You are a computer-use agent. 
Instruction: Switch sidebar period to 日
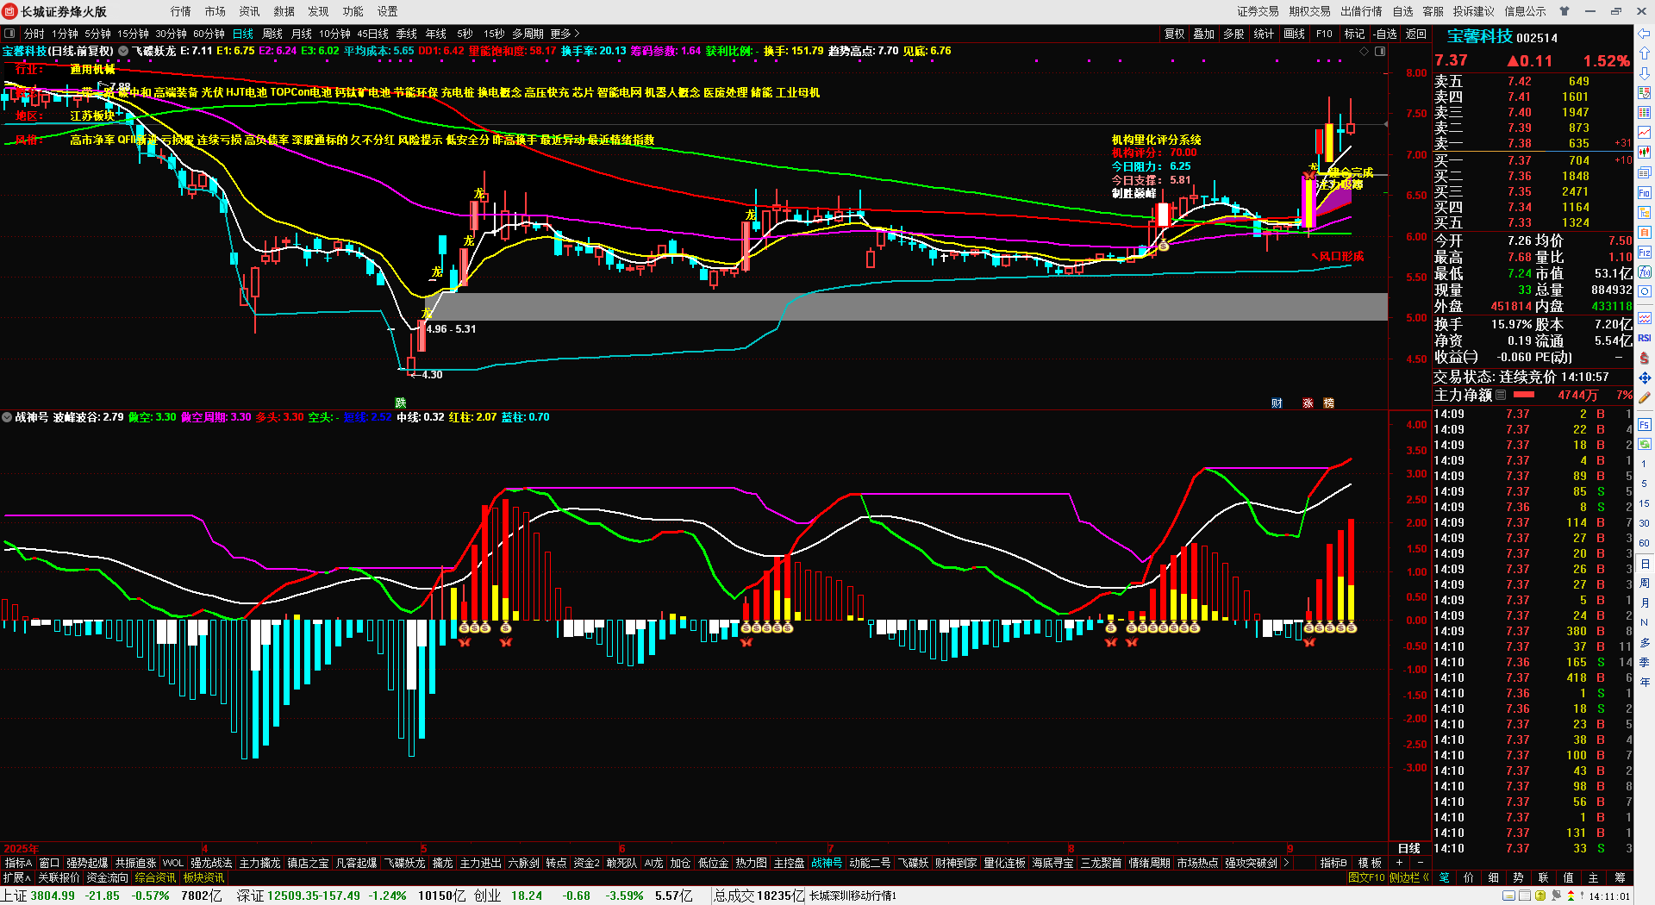pyautogui.click(x=1645, y=564)
